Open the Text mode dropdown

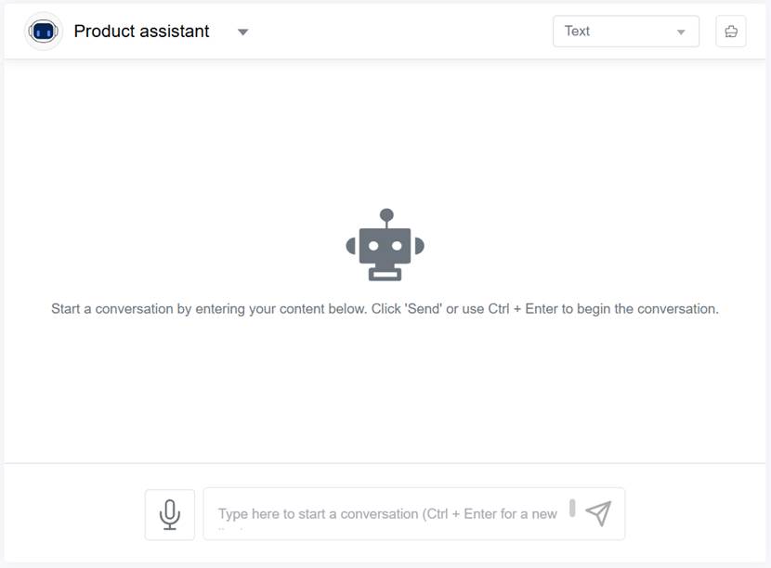(625, 32)
